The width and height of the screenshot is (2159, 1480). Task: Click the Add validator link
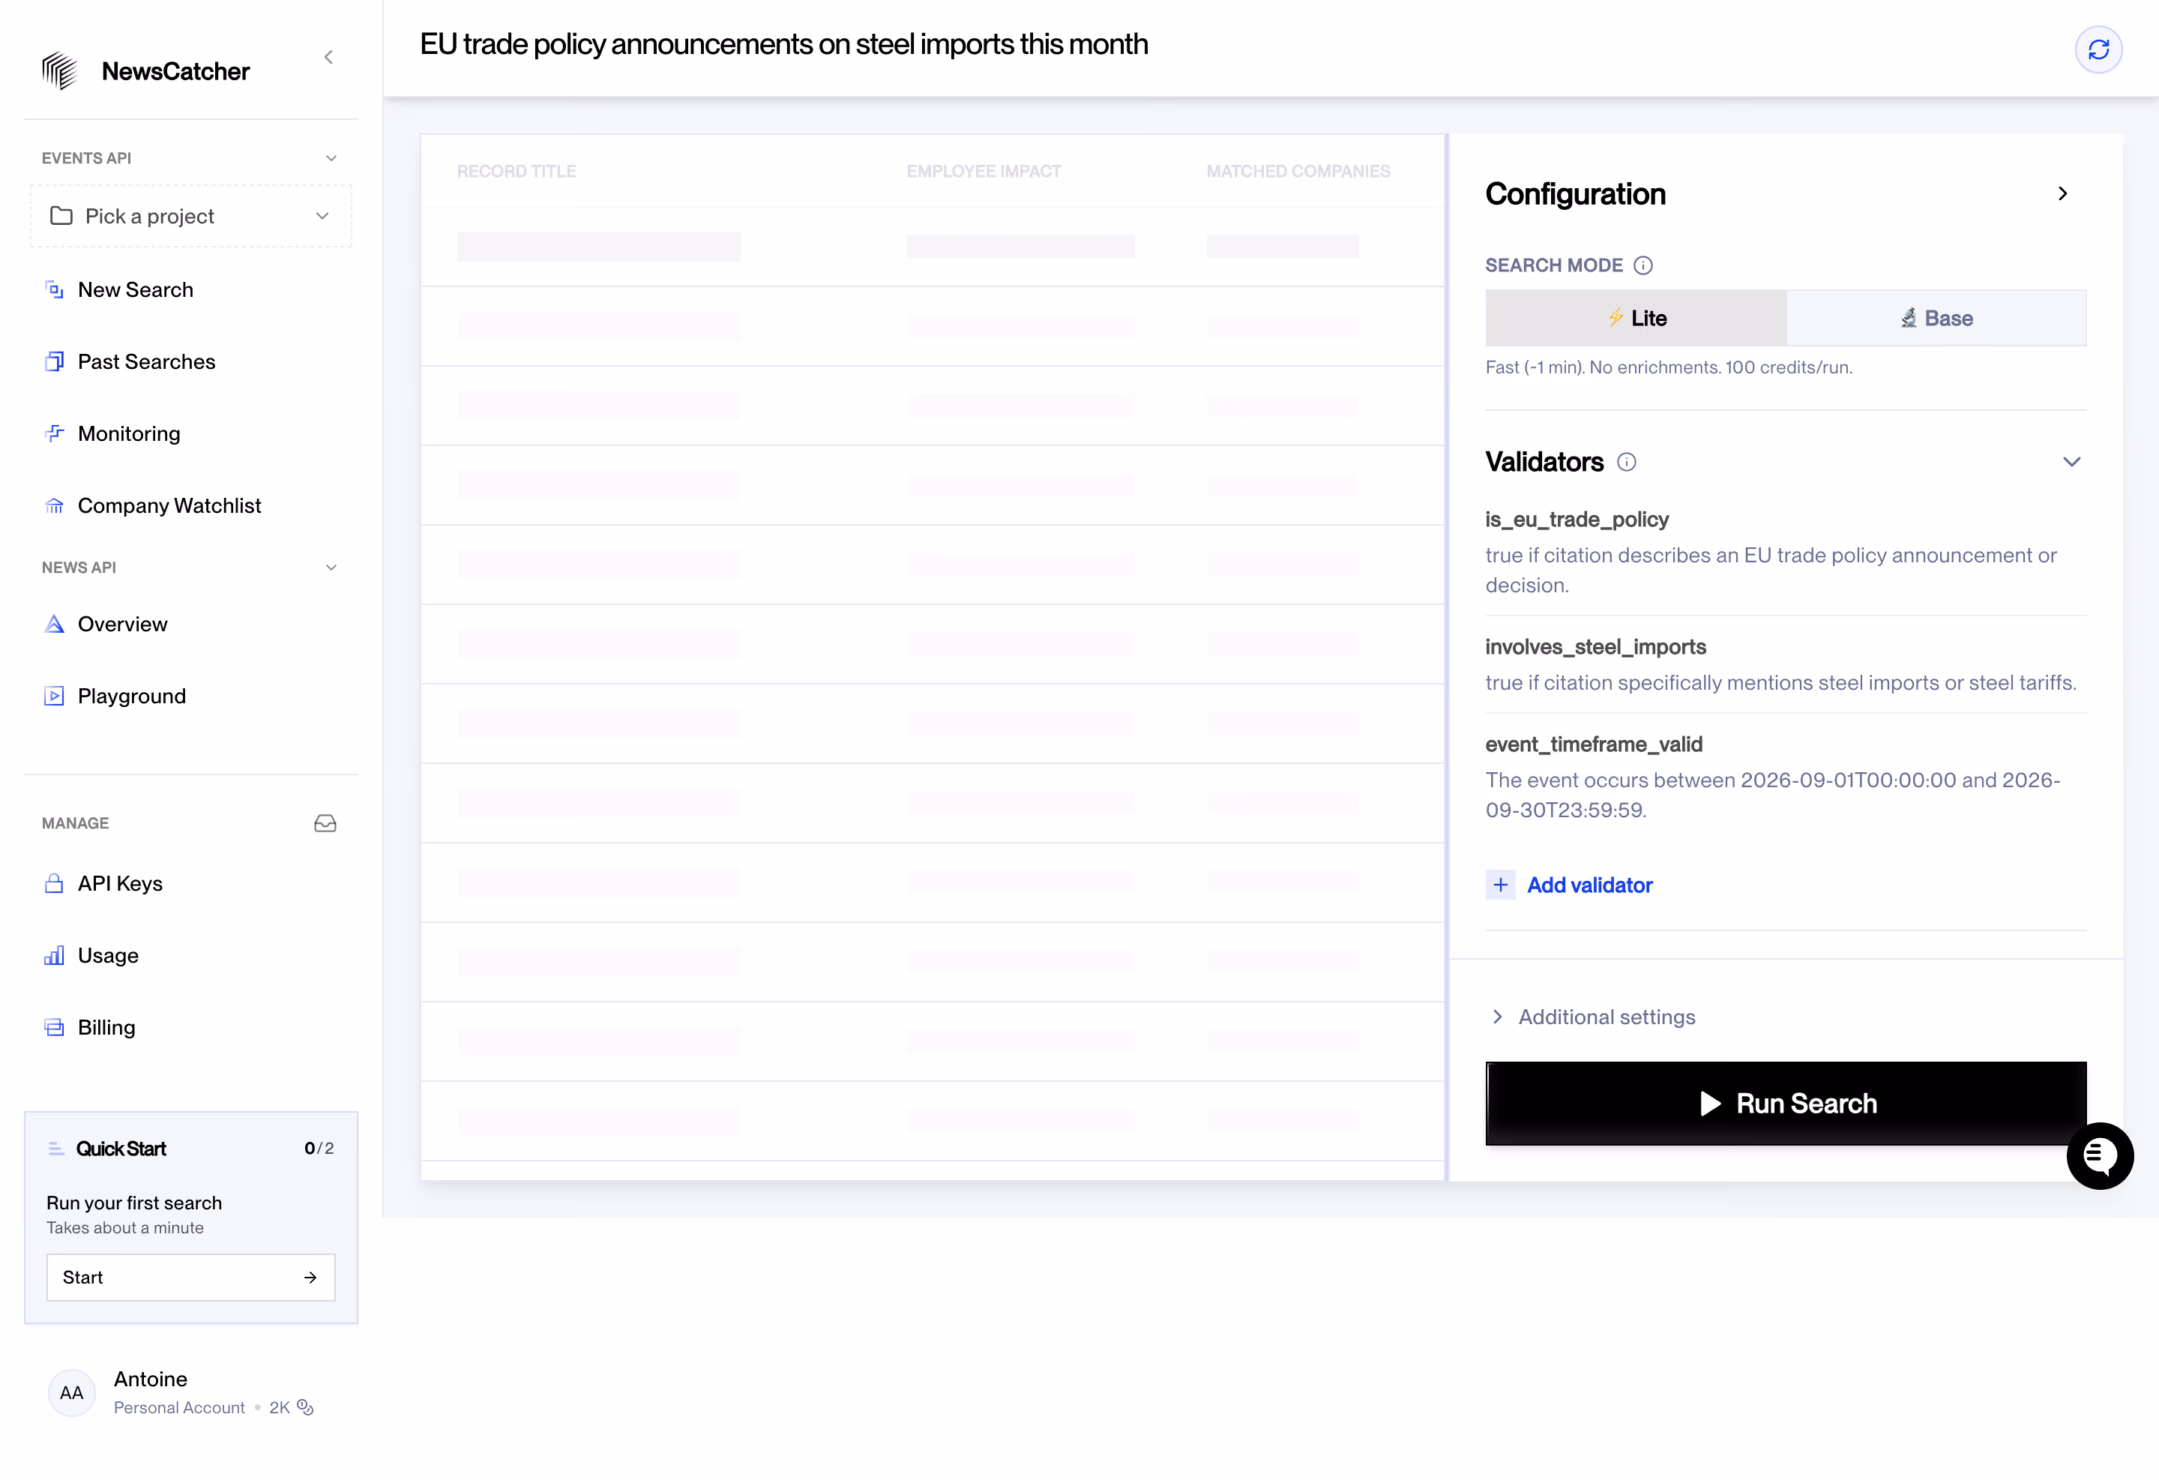1589,885
